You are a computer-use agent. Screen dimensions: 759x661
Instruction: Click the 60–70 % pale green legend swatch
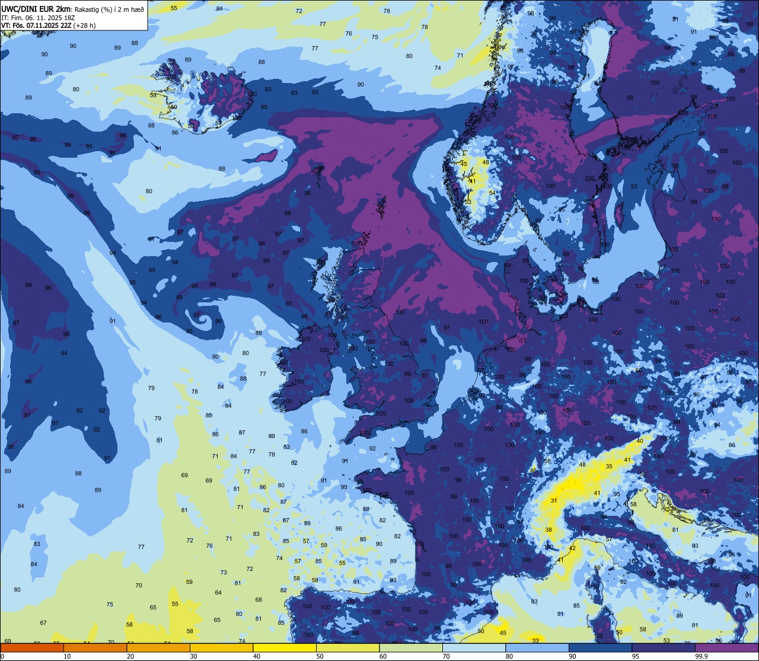tap(411, 648)
